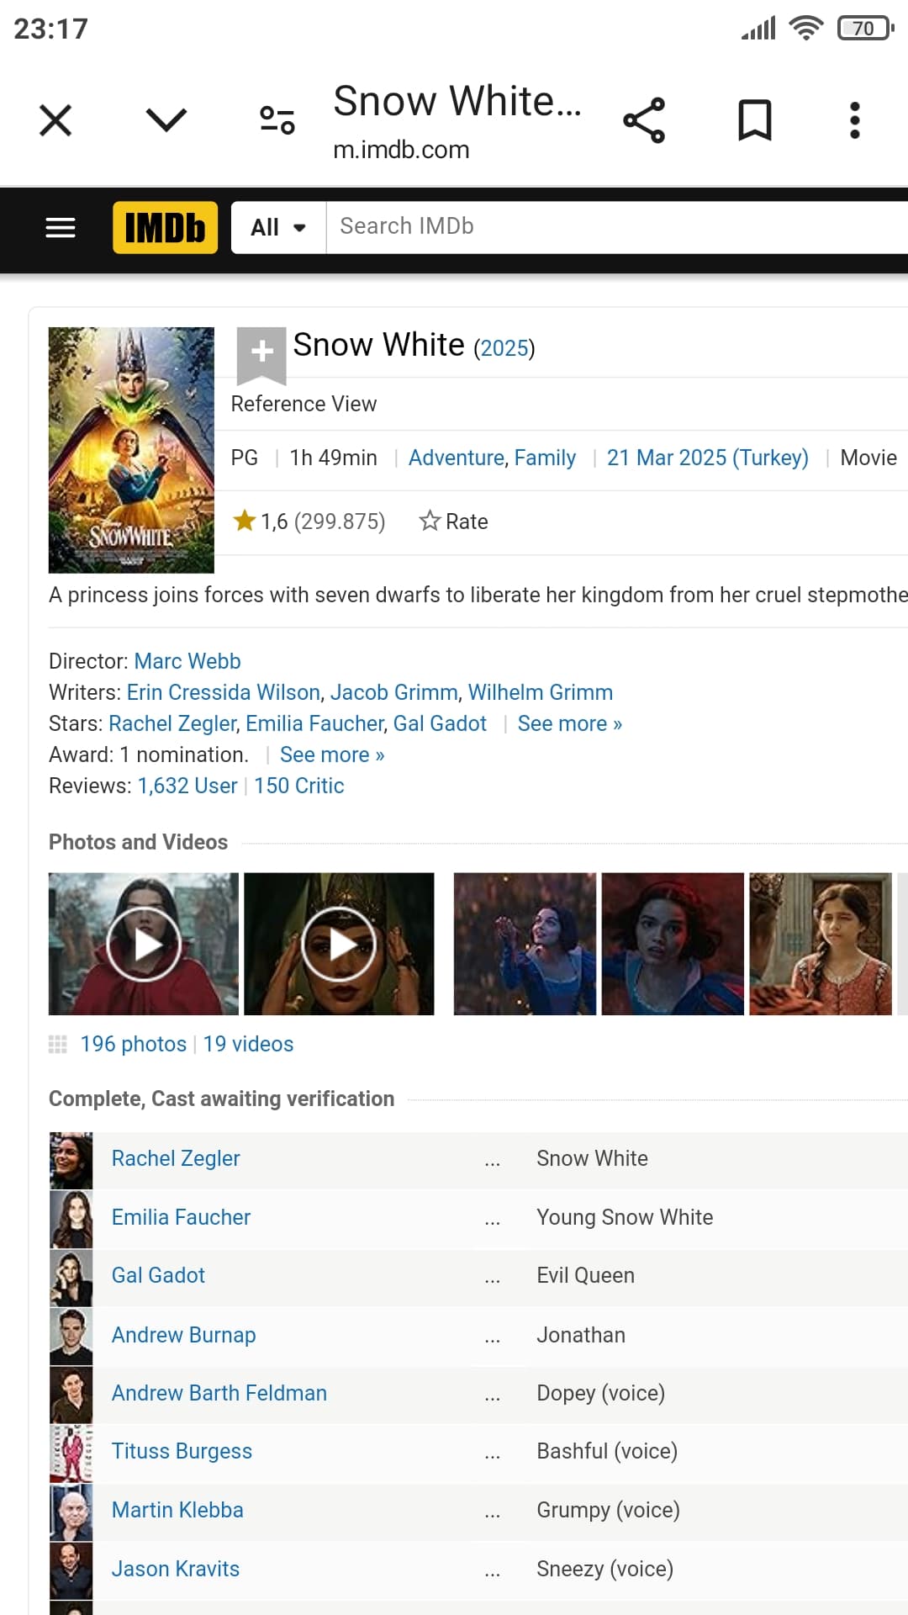
Task: Rate the movie with star outline
Action: click(454, 522)
